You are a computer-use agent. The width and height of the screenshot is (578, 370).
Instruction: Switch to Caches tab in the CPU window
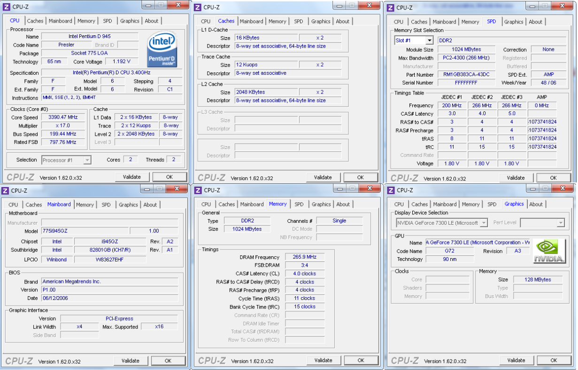(x=35, y=21)
